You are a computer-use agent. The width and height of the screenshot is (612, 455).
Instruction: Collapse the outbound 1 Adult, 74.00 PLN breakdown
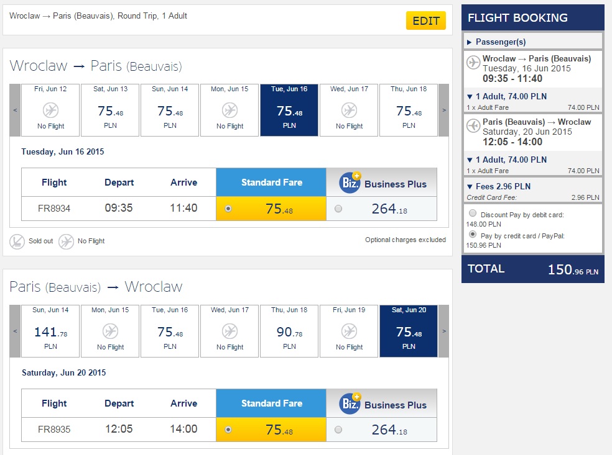[507, 96]
